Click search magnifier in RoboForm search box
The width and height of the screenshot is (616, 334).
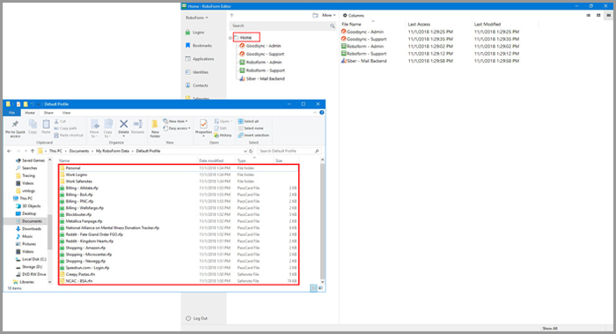point(333,26)
